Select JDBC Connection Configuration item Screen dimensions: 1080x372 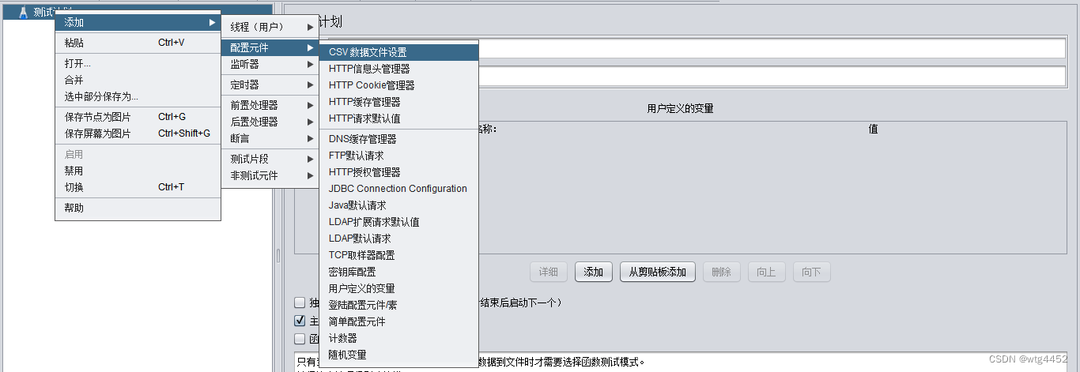(x=399, y=189)
